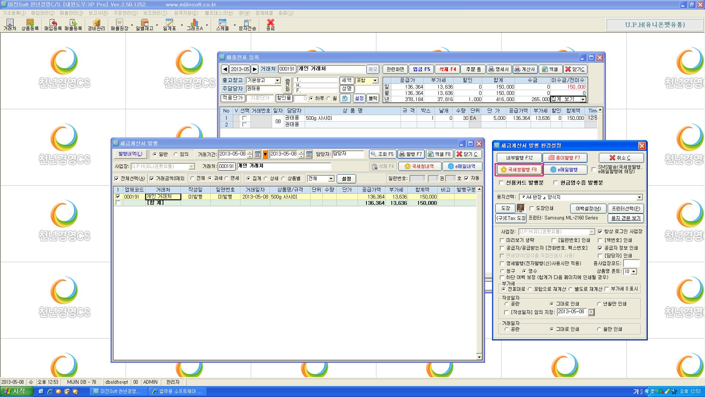This screenshot has width=705, height=397.
Task: Open the 기초등록(1) menu
Action: (x=14, y=13)
